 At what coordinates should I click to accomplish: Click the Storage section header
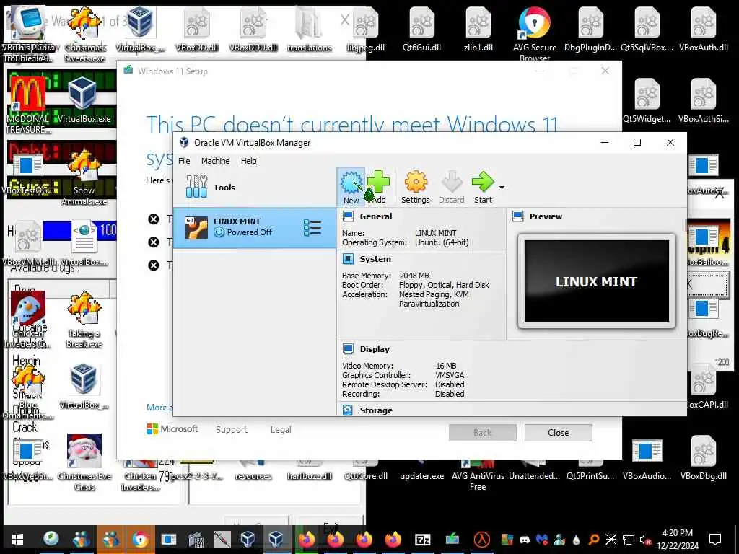pos(376,410)
